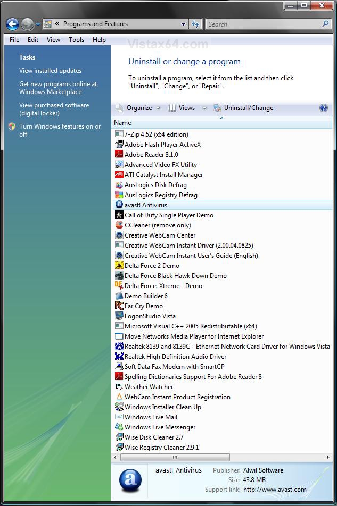The height and width of the screenshot is (506, 337).
Task: Click the Back navigation arrow
Action: (x=12, y=24)
